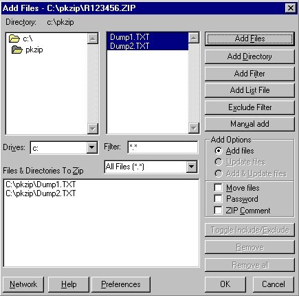Click the Add Files button
This screenshot has height=296, width=299.
tap(250, 39)
